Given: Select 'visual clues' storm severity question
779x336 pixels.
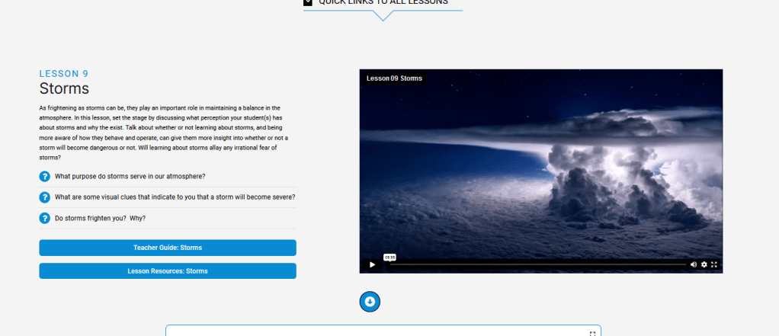Looking at the screenshot, I should point(175,197).
